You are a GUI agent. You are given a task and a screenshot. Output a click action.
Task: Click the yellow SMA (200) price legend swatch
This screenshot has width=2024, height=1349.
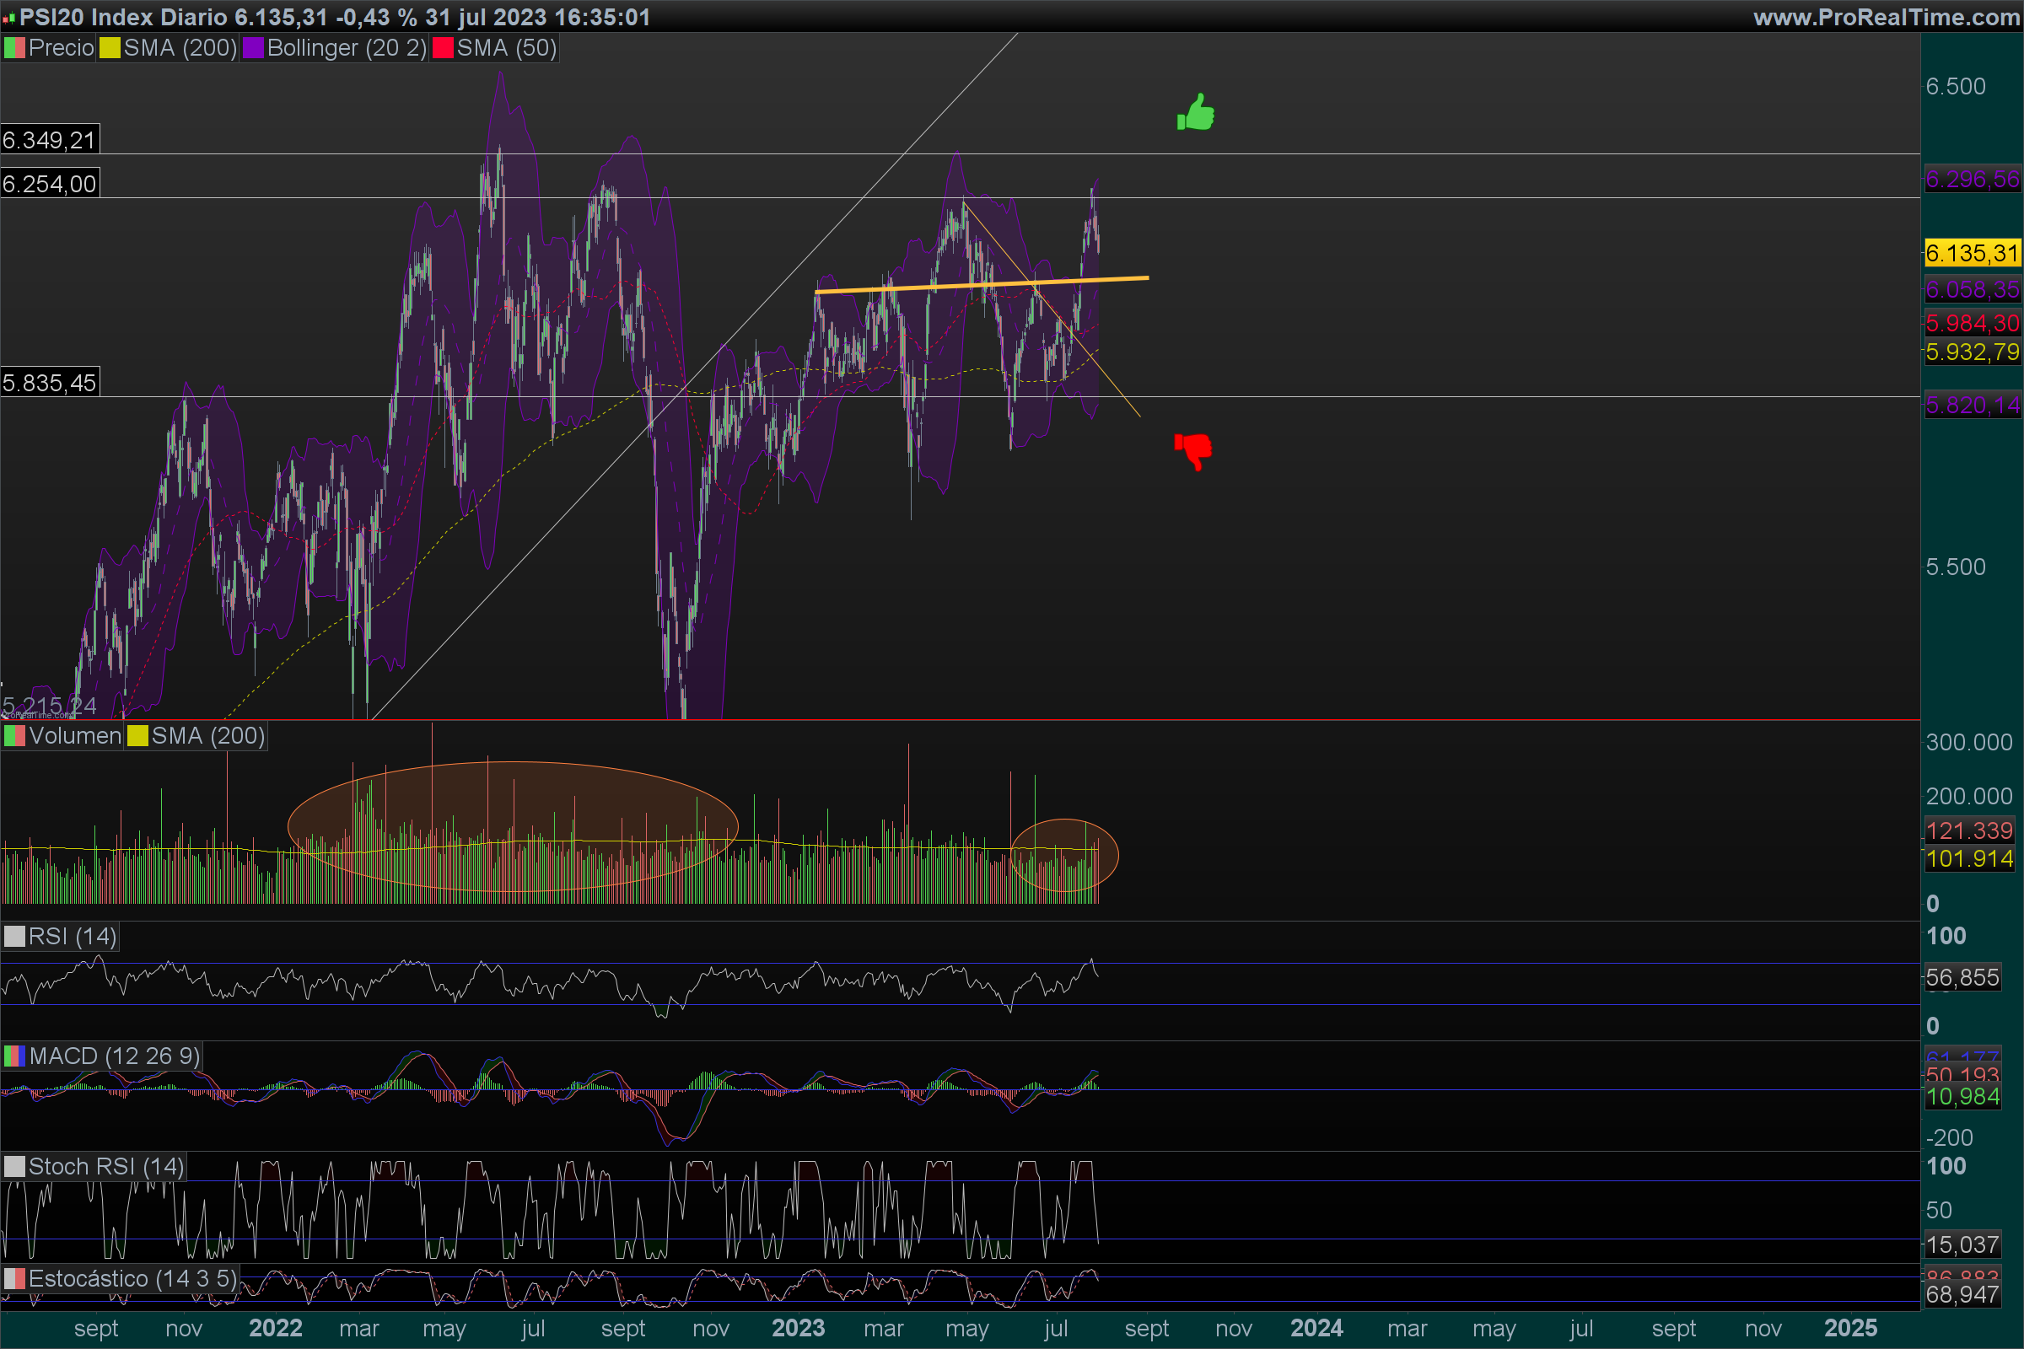(x=110, y=48)
